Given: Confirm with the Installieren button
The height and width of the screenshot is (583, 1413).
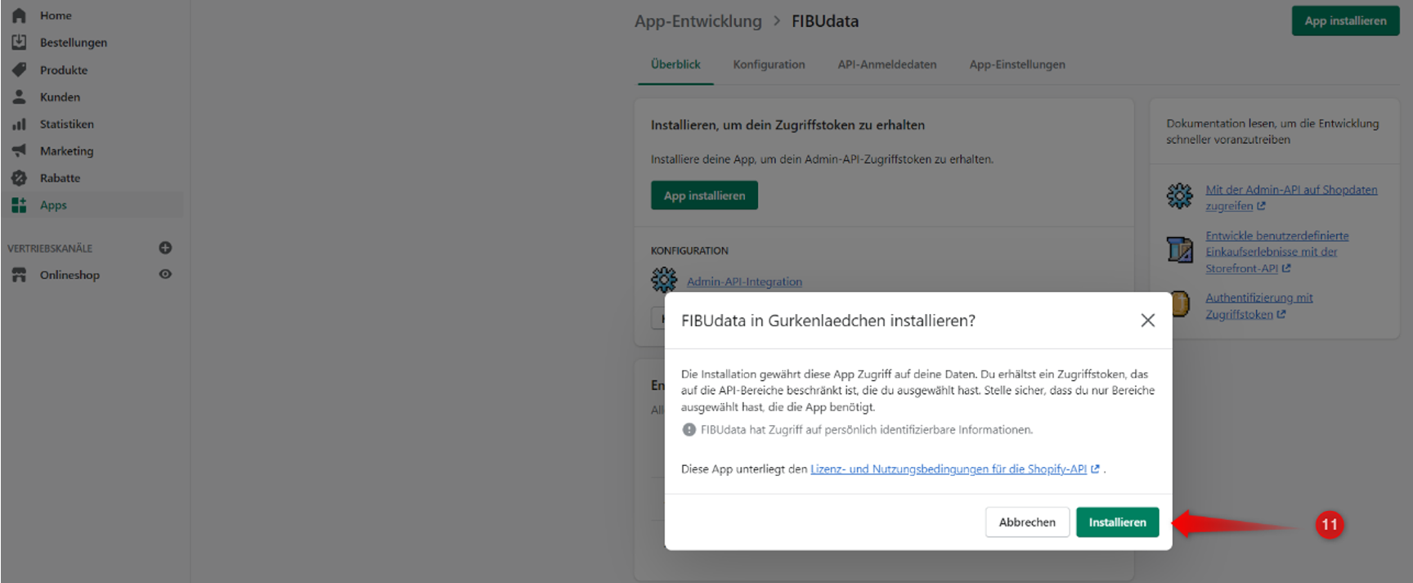Looking at the screenshot, I should tap(1117, 522).
